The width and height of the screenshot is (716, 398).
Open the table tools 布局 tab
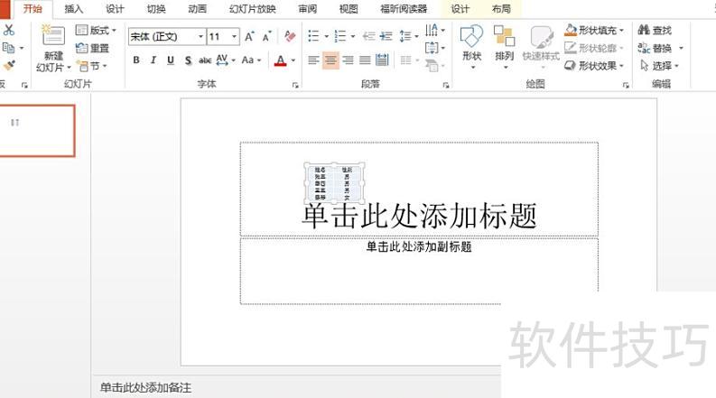coord(501,9)
